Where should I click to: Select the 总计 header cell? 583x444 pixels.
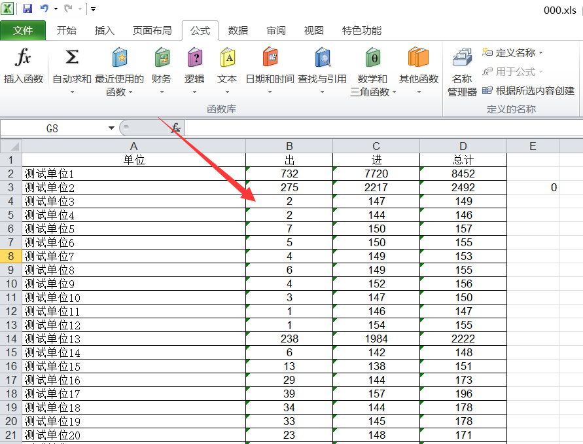pyautogui.click(x=463, y=160)
